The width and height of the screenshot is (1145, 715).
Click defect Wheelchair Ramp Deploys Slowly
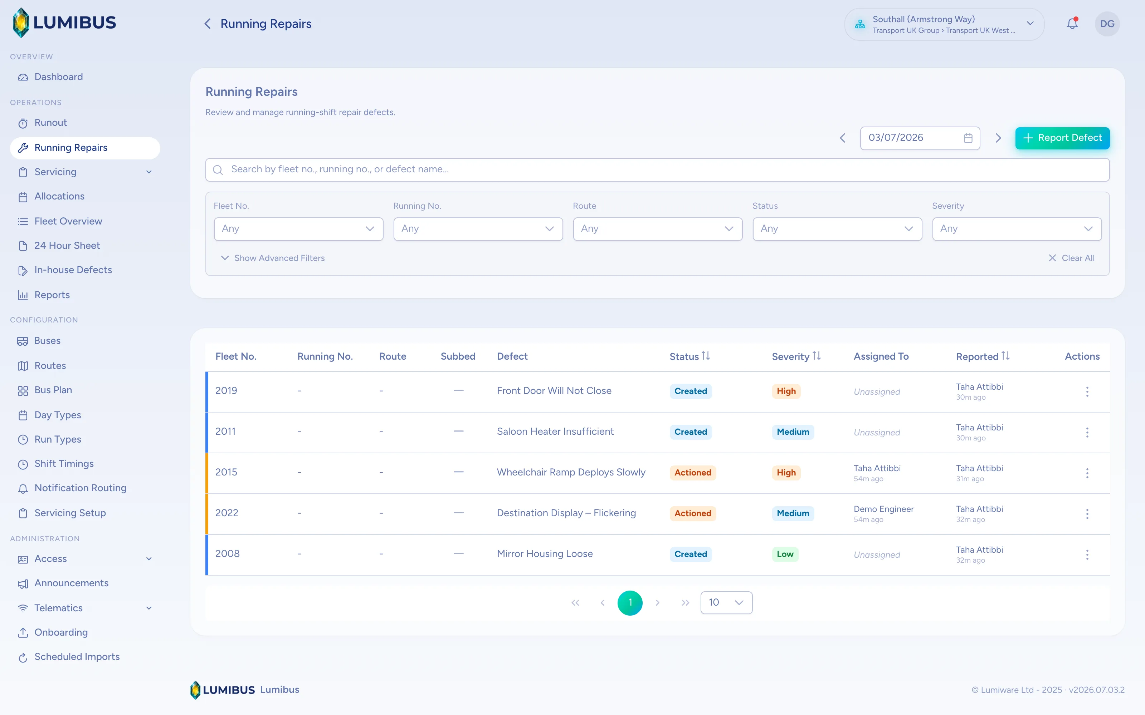(571, 472)
